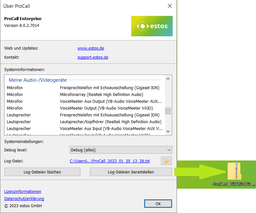Open the log folder icon button
256x213 pixels.
[166, 161]
